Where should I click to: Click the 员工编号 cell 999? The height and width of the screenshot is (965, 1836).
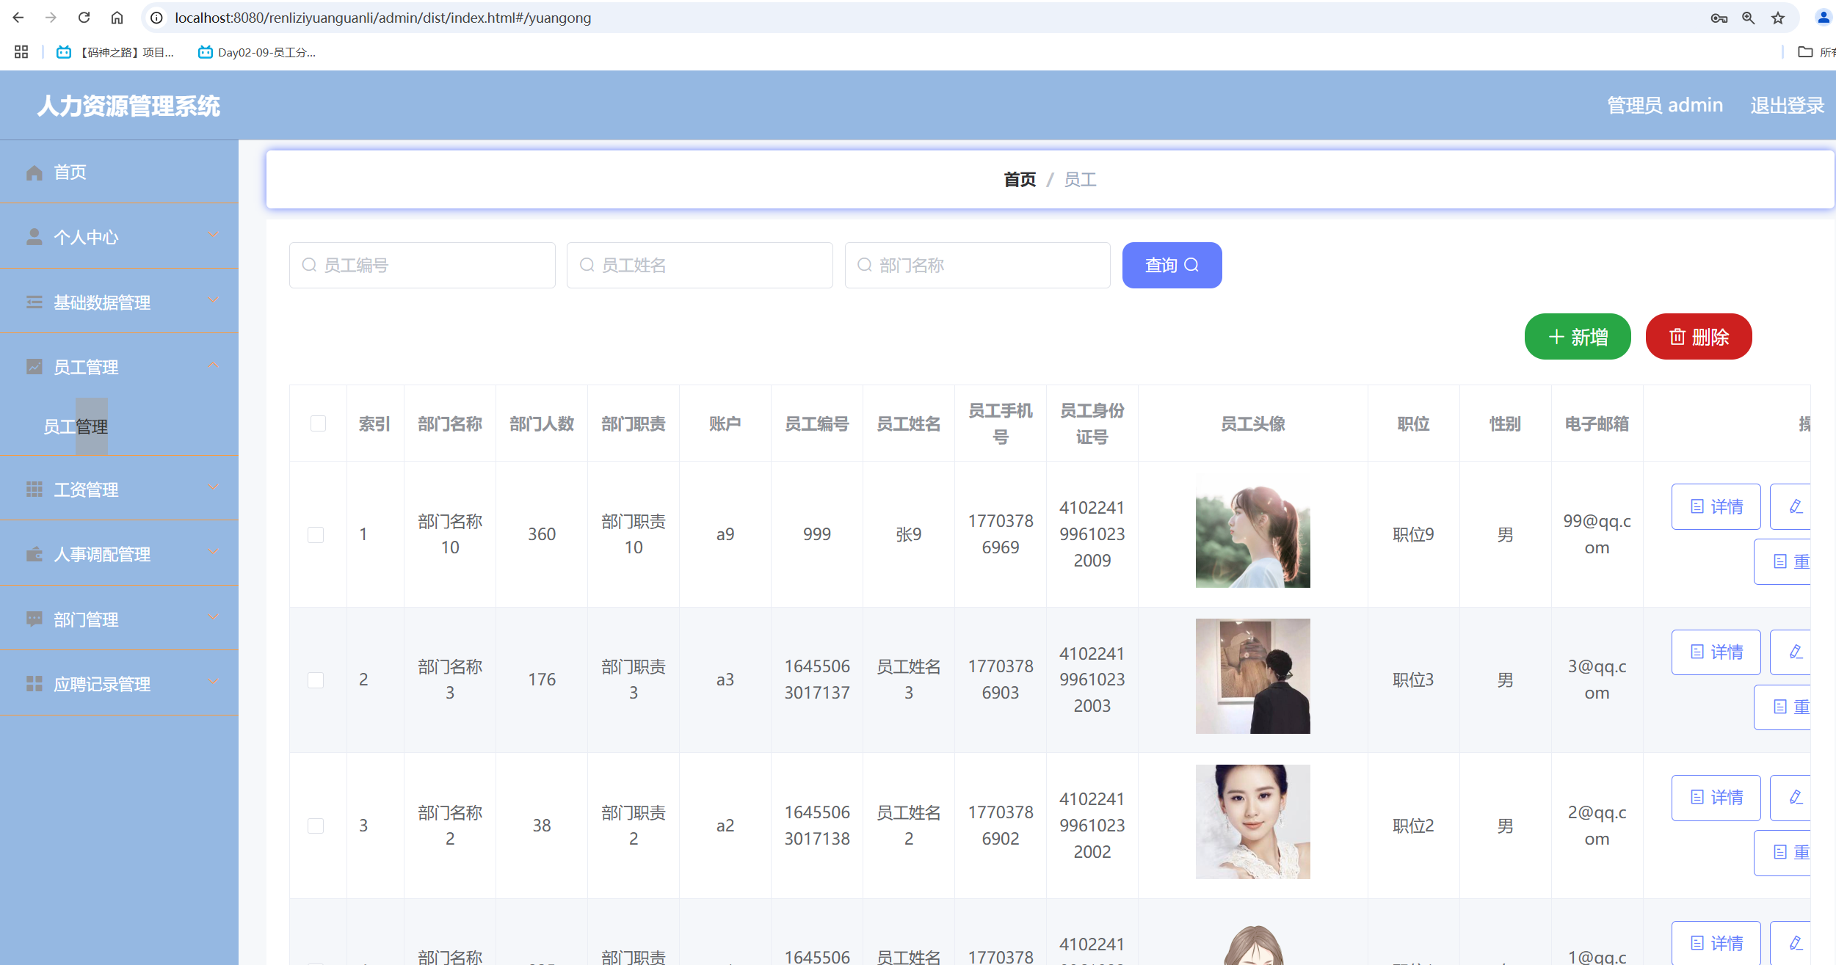click(817, 534)
